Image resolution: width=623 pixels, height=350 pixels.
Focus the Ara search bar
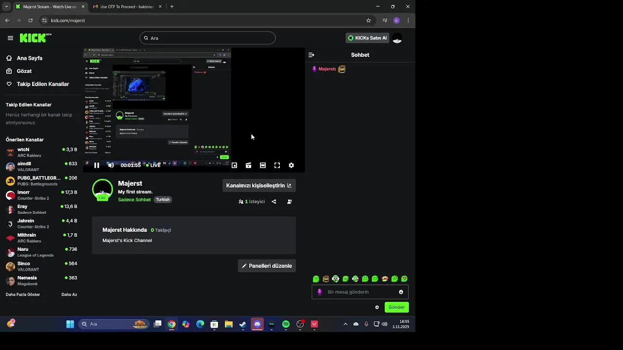[207, 38]
